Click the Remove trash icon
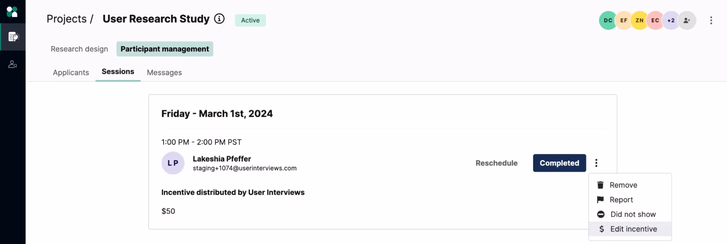The image size is (727, 244). (x=600, y=185)
